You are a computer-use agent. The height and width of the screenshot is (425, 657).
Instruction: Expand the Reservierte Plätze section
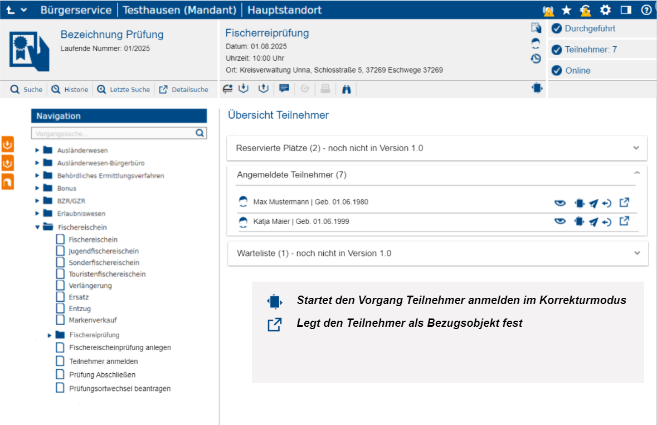point(636,148)
